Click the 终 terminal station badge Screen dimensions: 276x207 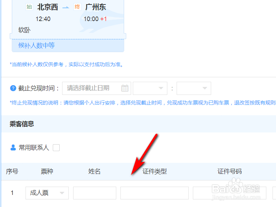[x=77, y=7]
